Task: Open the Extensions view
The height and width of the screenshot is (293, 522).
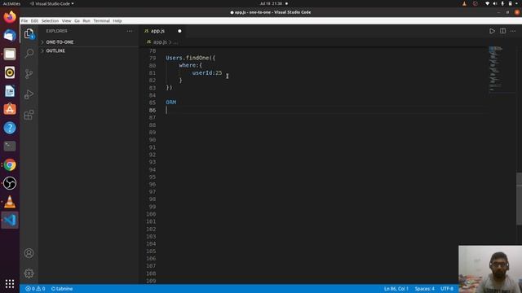Action: [29, 115]
